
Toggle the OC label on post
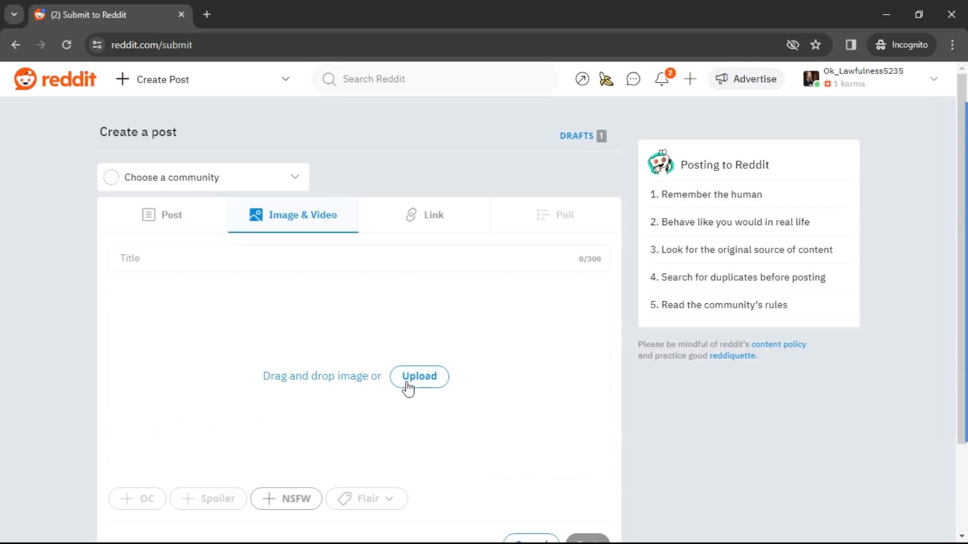tap(137, 498)
